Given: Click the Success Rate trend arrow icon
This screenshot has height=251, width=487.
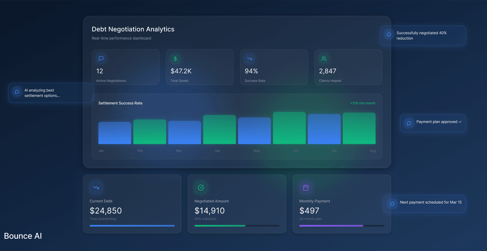Looking at the screenshot, I should click(x=250, y=59).
